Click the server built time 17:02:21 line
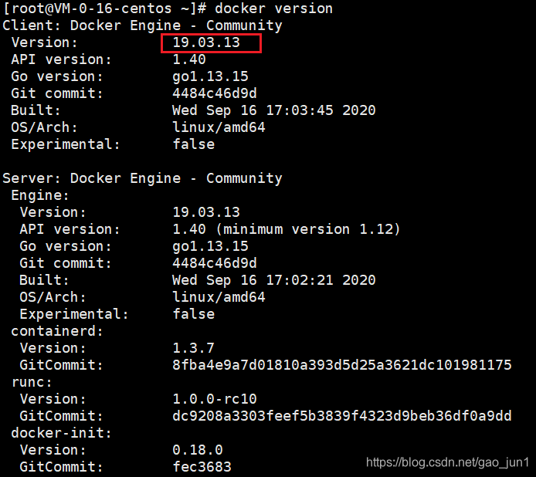 [x=274, y=280]
